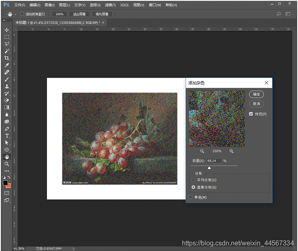This screenshot has height=251, width=298.
Task: Open the 帮助(H) menu
Action: (x=171, y=5)
